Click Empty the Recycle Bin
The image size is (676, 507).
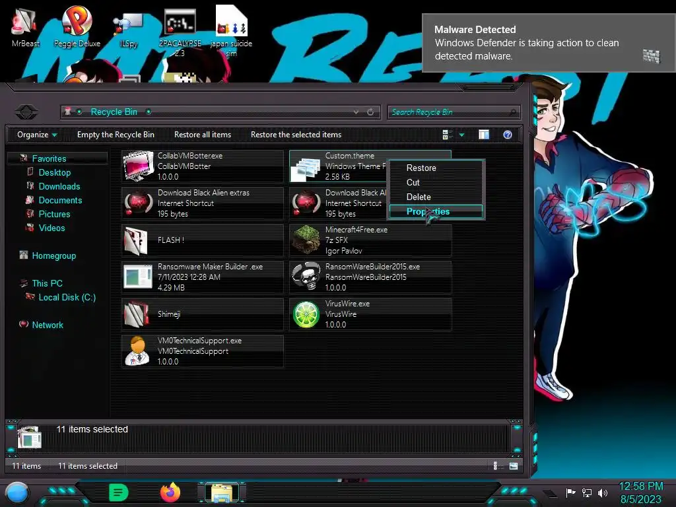[x=116, y=135]
